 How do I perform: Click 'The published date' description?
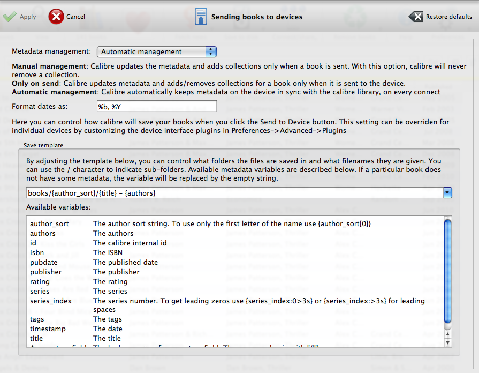coord(126,262)
